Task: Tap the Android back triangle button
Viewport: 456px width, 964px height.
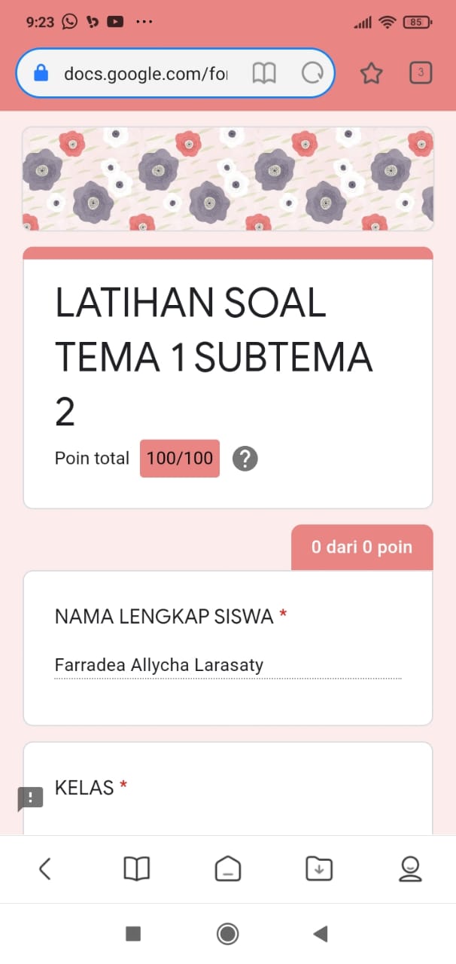Action: 321,934
